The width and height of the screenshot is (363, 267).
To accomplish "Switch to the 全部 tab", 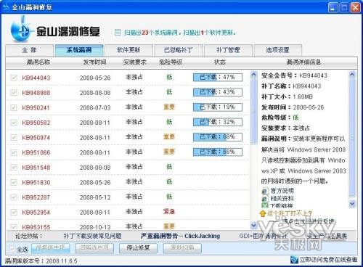I will pyautogui.click(x=30, y=50).
